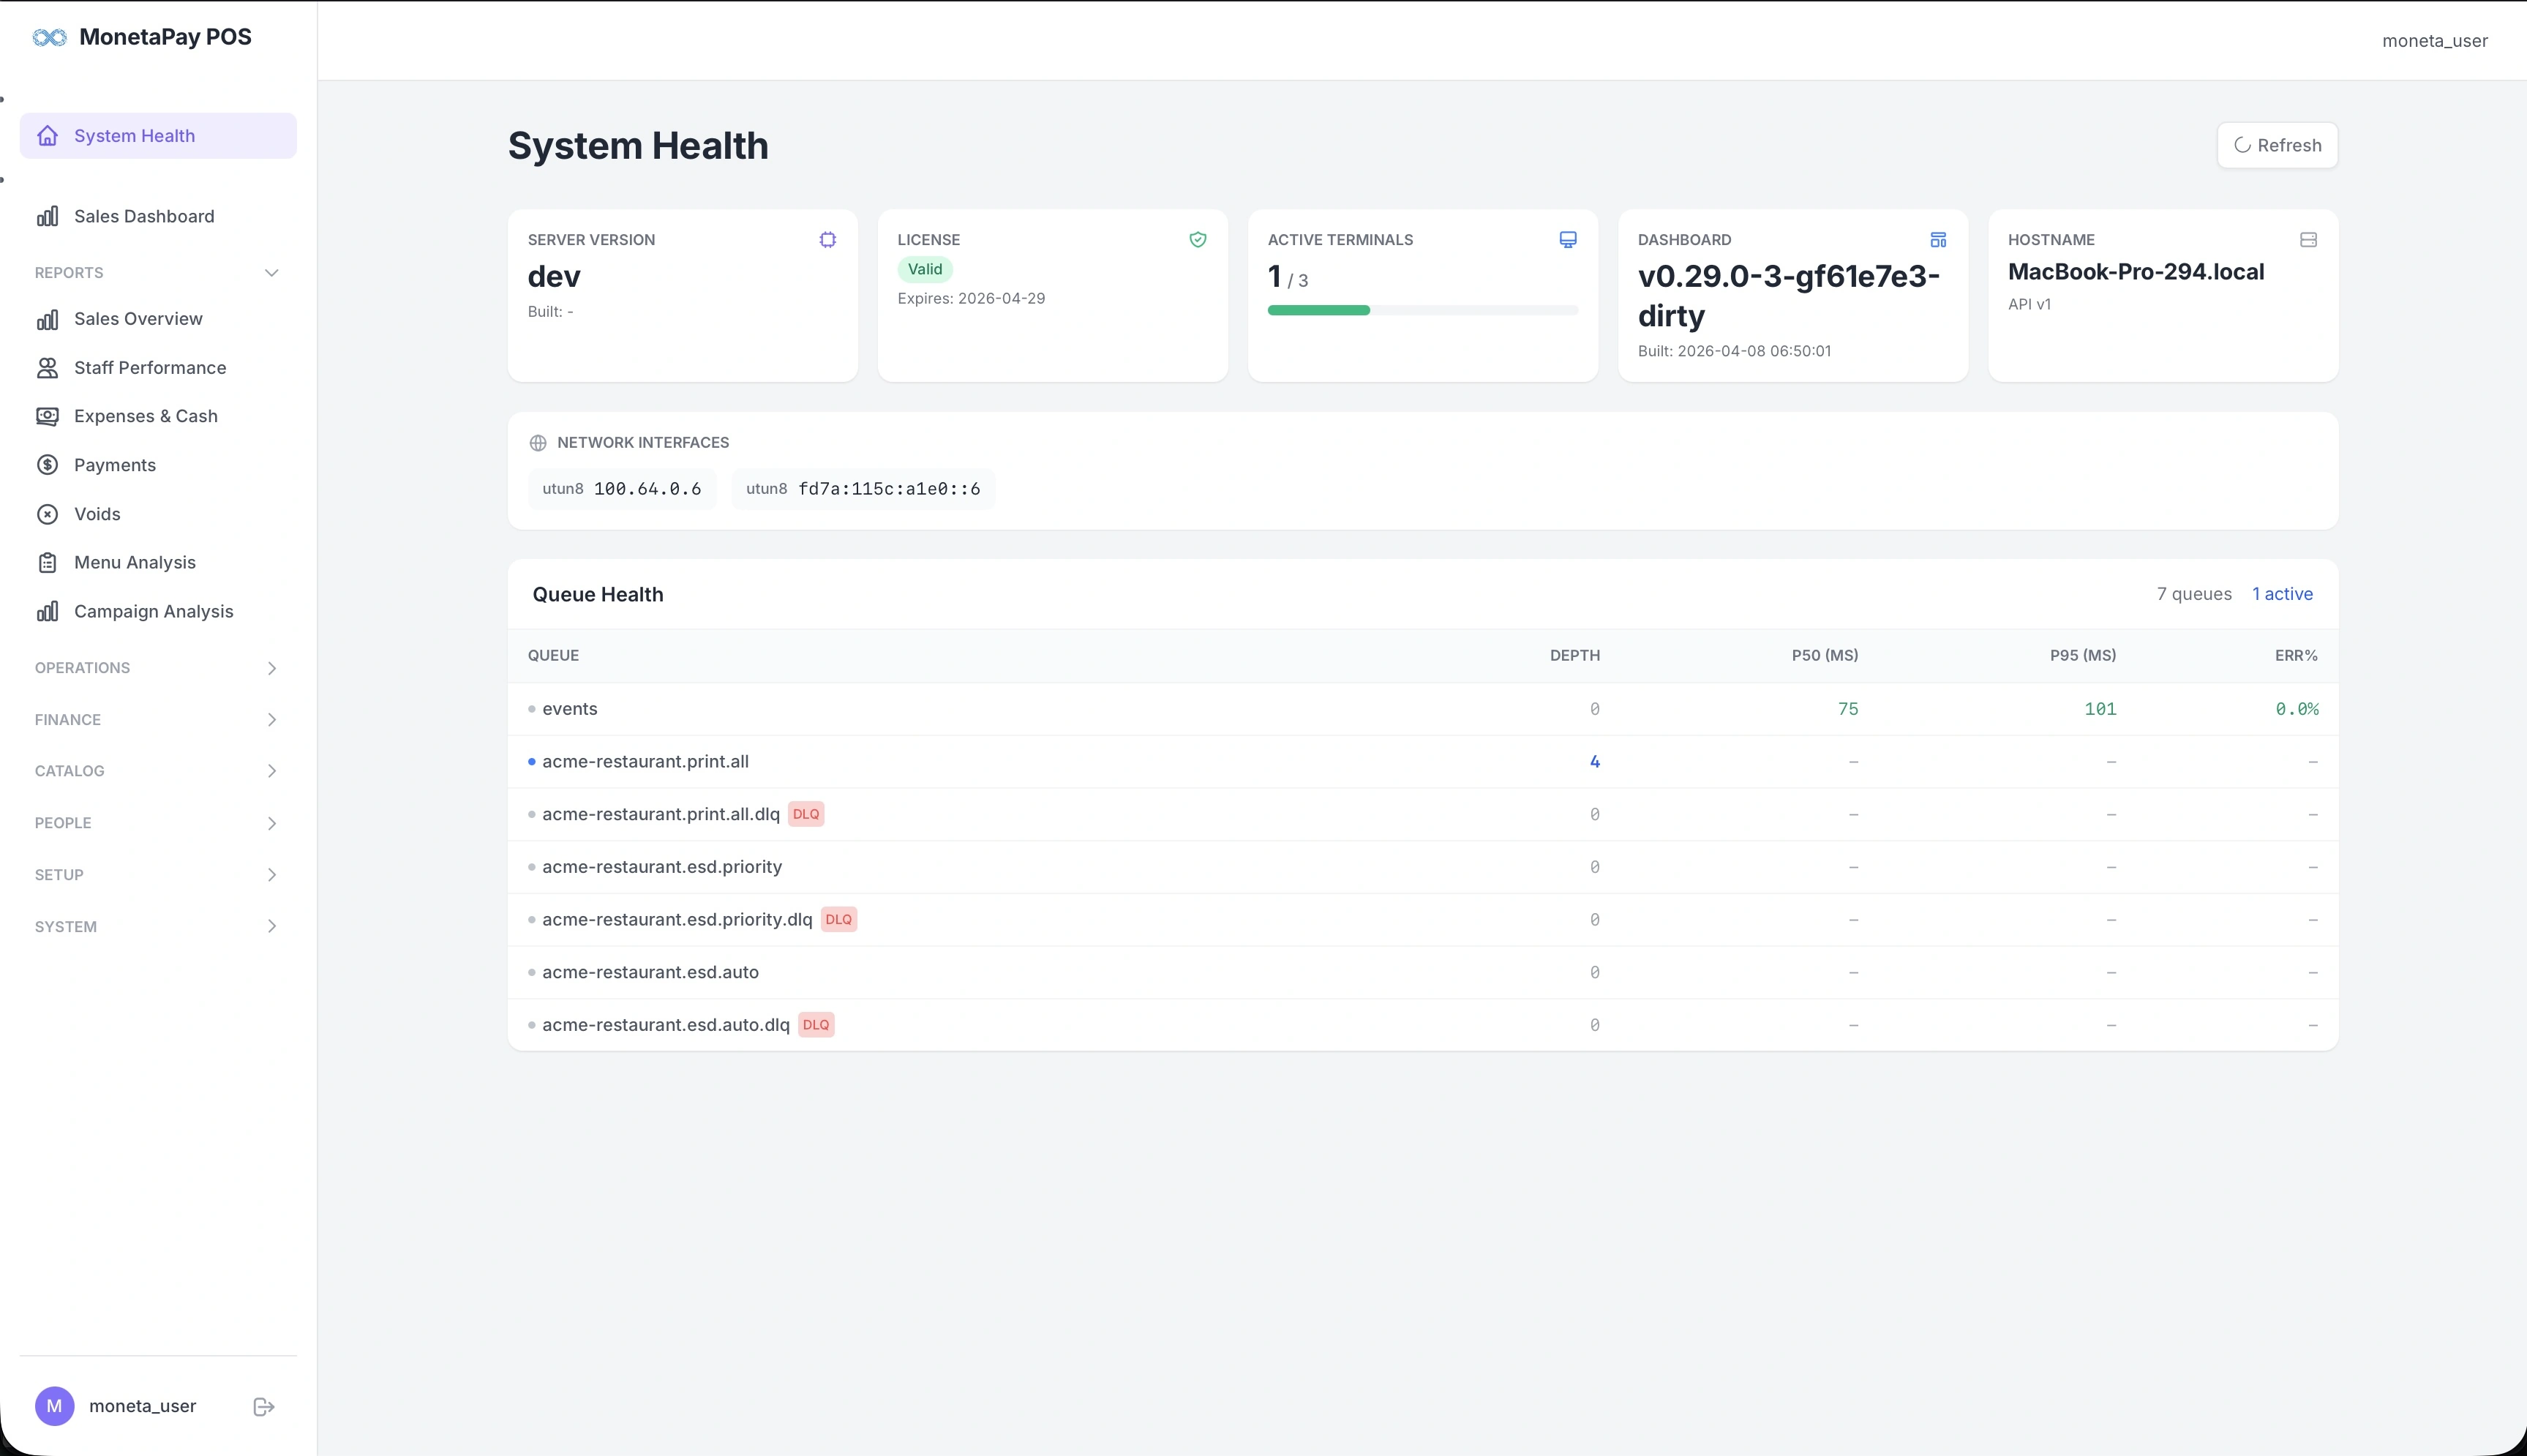This screenshot has width=2527, height=1456.
Task: Click the Refresh spinner icon
Action: pos(2242,145)
